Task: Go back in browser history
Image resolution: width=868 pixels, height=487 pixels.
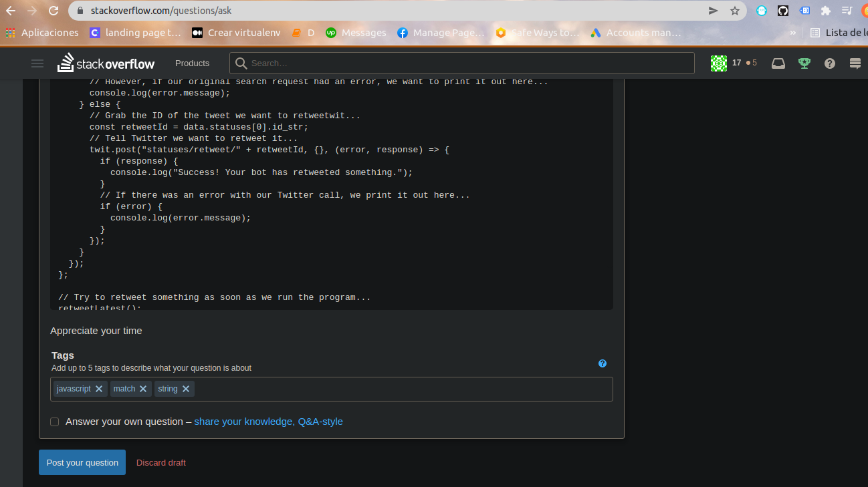Action: pos(11,11)
